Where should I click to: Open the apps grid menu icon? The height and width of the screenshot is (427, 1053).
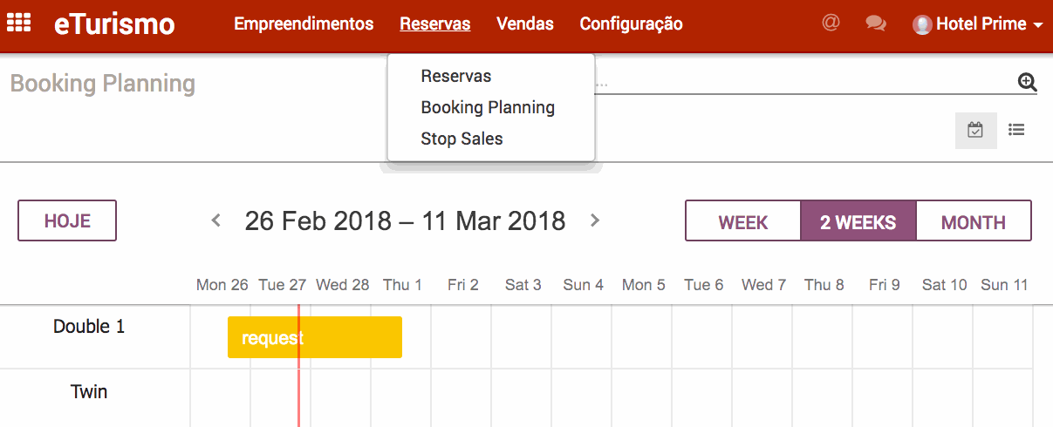coord(19,24)
